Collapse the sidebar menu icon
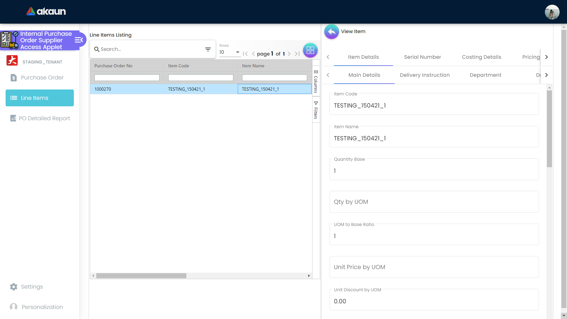The width and height of the screenshot is (567, 319). [79, 40]
